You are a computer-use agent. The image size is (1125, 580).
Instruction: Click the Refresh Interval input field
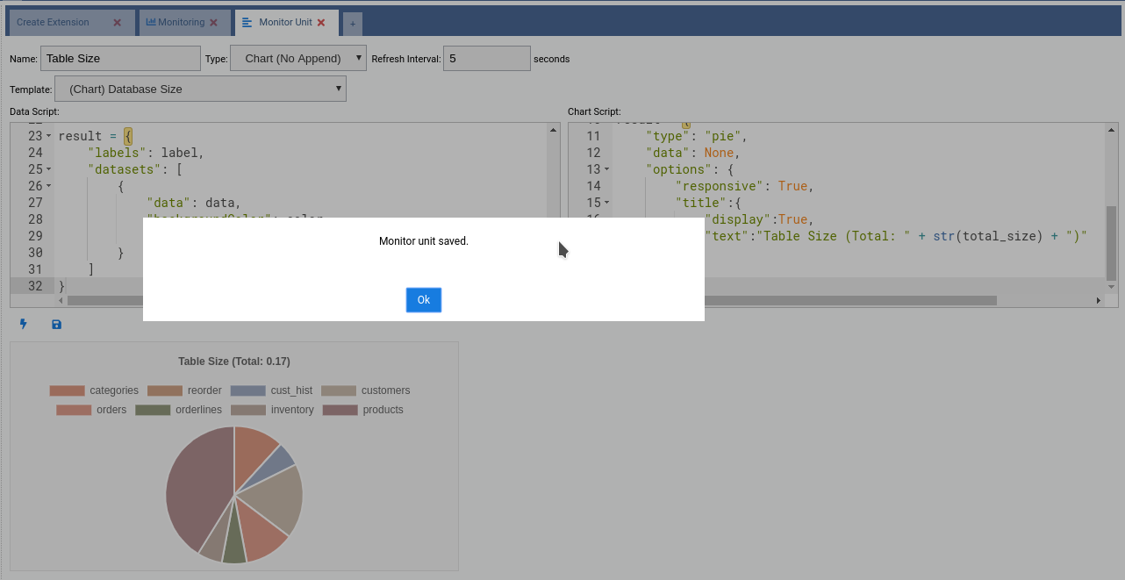coord(486,59)
